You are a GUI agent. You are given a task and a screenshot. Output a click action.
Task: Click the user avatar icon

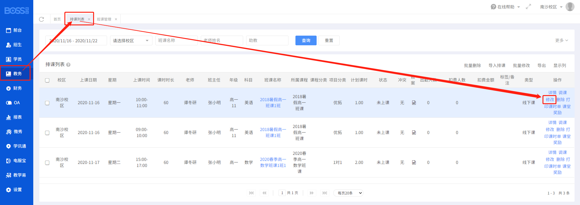click(570, 7)
